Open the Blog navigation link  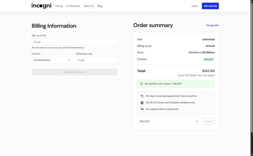tap(100, 6)
